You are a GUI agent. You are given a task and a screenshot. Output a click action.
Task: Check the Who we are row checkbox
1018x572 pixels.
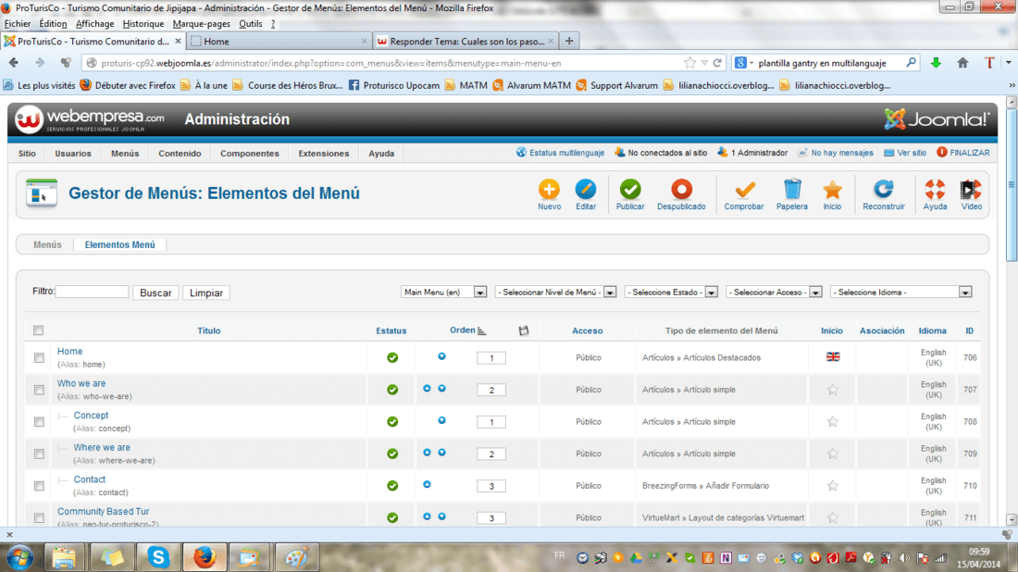pyautogui.click(x=39, y=390)
